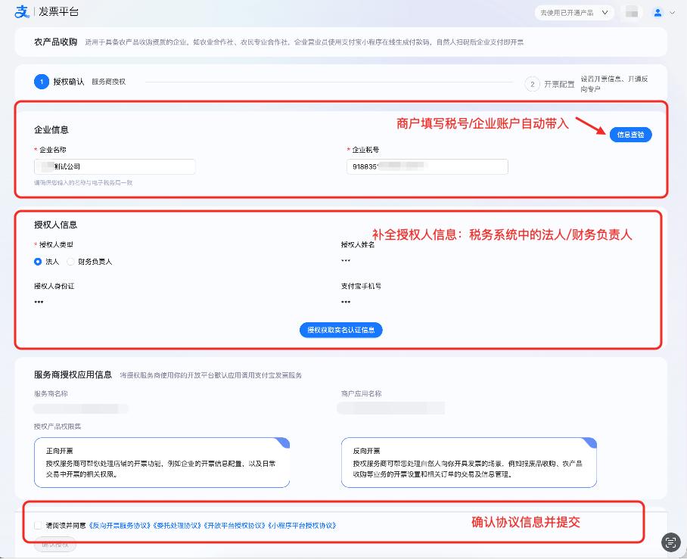Click the 商户应用名称 label
Screen dimensions: 687x559
click(361, 393)
